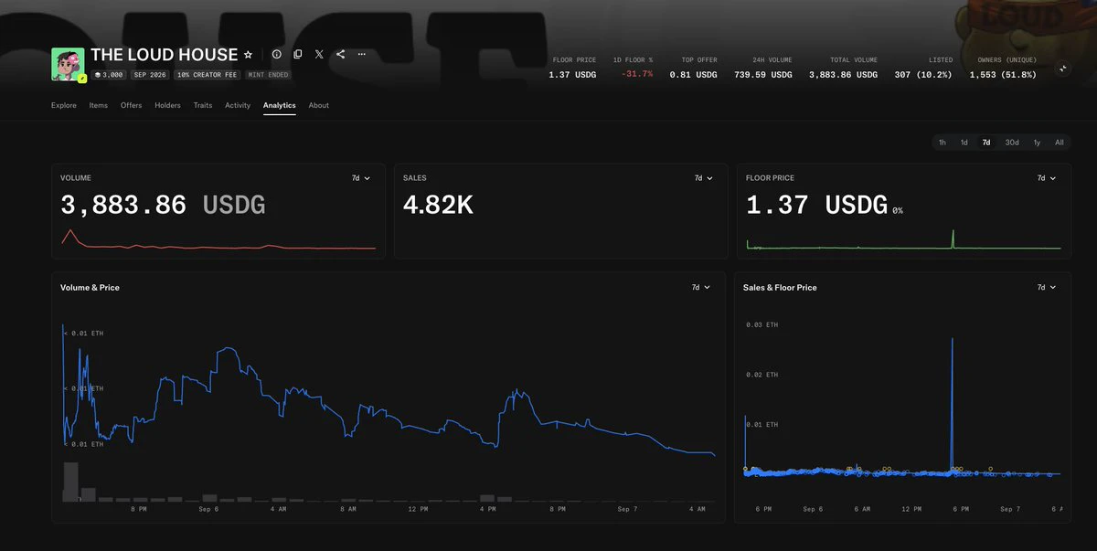Click the 307 (10.2%) listed stat
Image resolution: width=1097 pixels, height=551 pixels.
pos(923,75)
